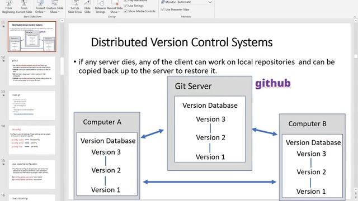Click the purple 'github' text
358x201 pixels.
pos(273,83)
